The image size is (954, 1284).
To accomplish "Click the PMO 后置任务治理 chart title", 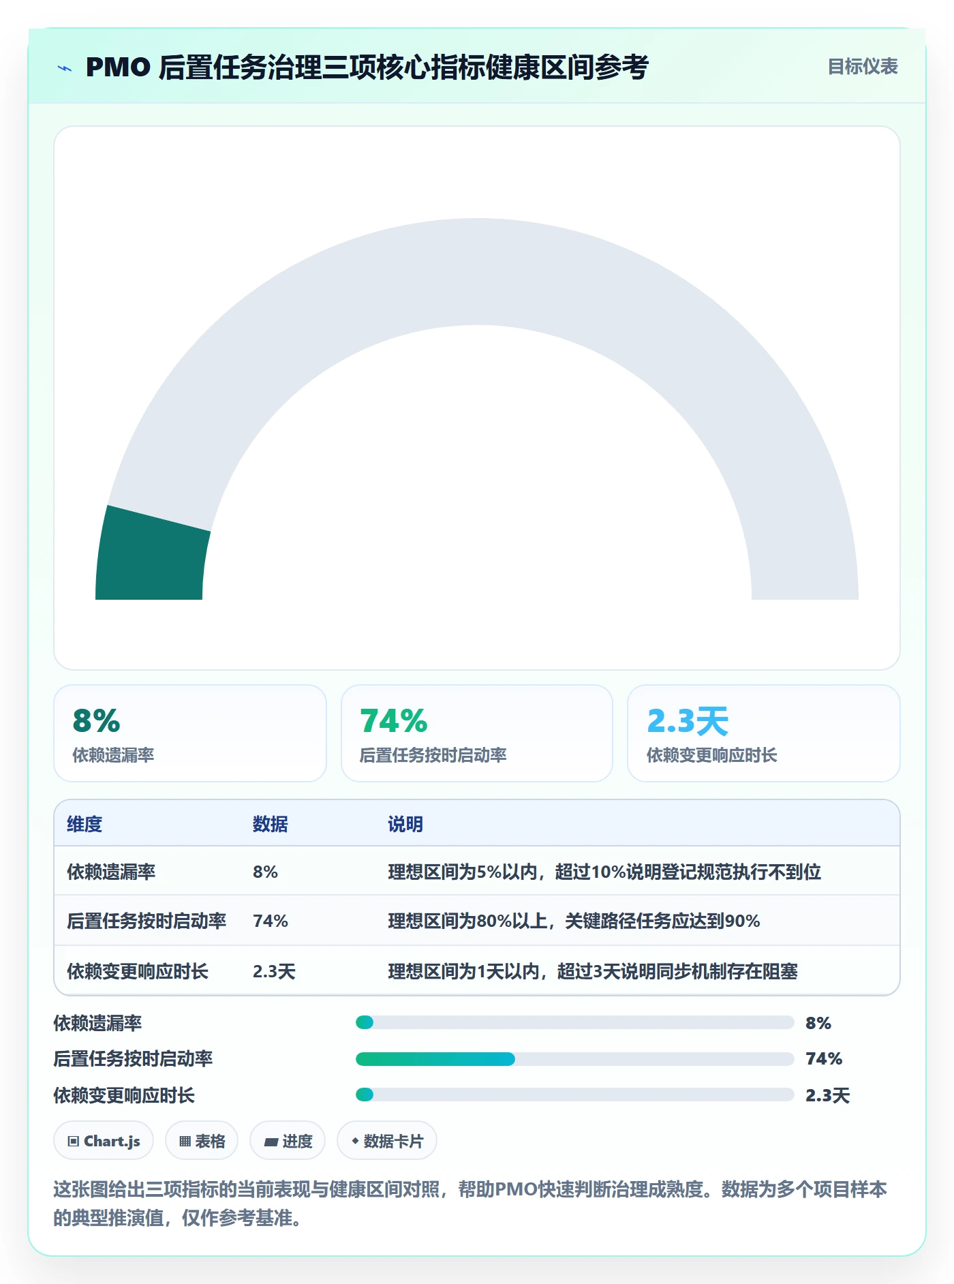I will pos(367,67).
